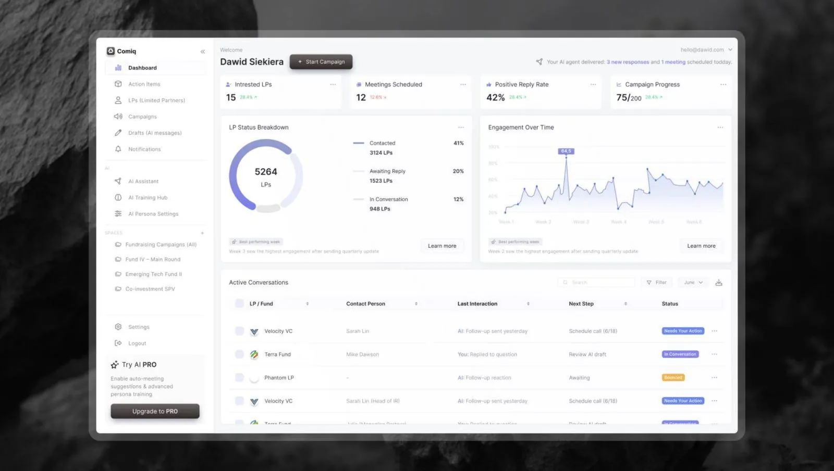
Task: Click the Terra Fund logo icon
Action: [254, 354]
